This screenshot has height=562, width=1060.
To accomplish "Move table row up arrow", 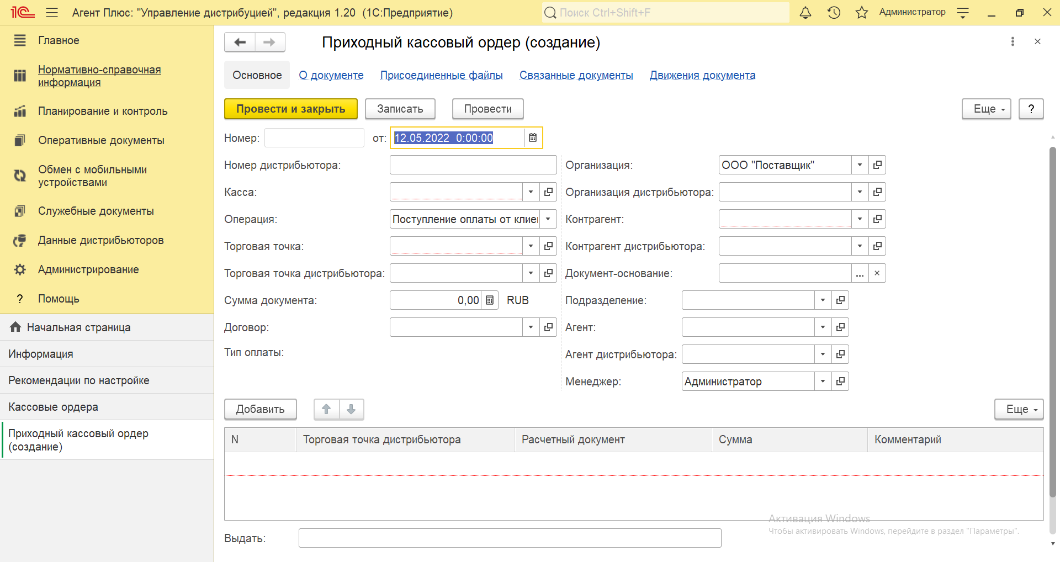I will (x=326, y=409).
